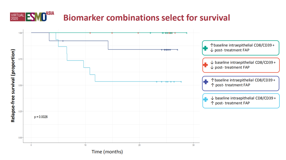Click the final censor mark on the light blue curve
The image size is (286, 160).
click(181, 82)
